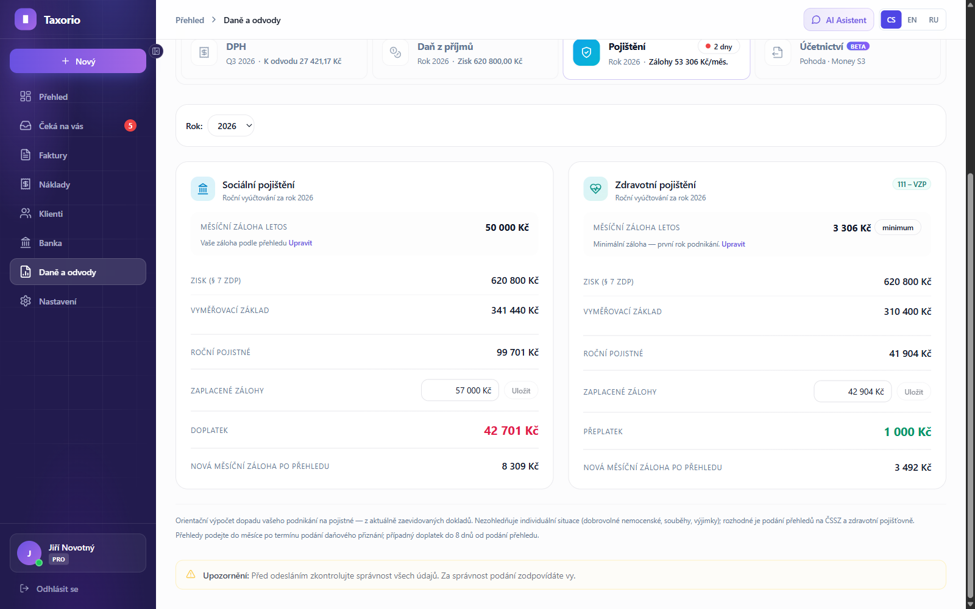Open the Jiří Novotný profile menu
Screen dimensions: 975x609
(x=78, y=553)
